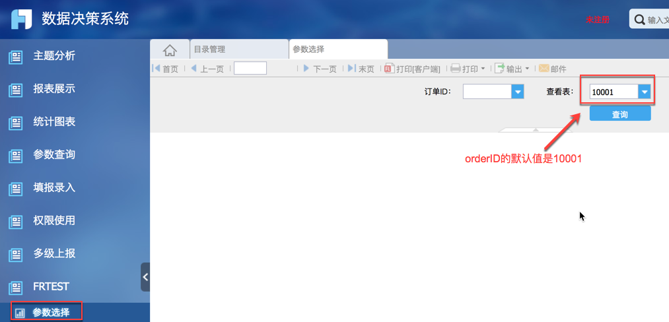Click the 参数查询 sidebar icon
Viewport: 669px width, 322px height.
click(x=16, y=156)
